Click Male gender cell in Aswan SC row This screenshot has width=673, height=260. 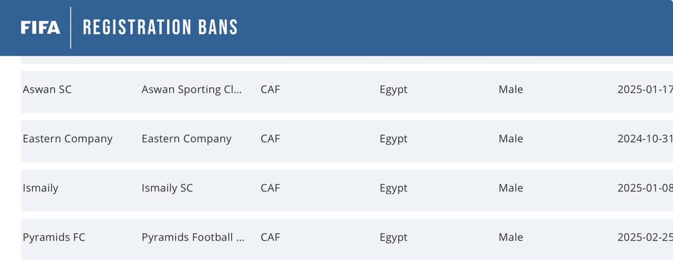pos(511,90)
